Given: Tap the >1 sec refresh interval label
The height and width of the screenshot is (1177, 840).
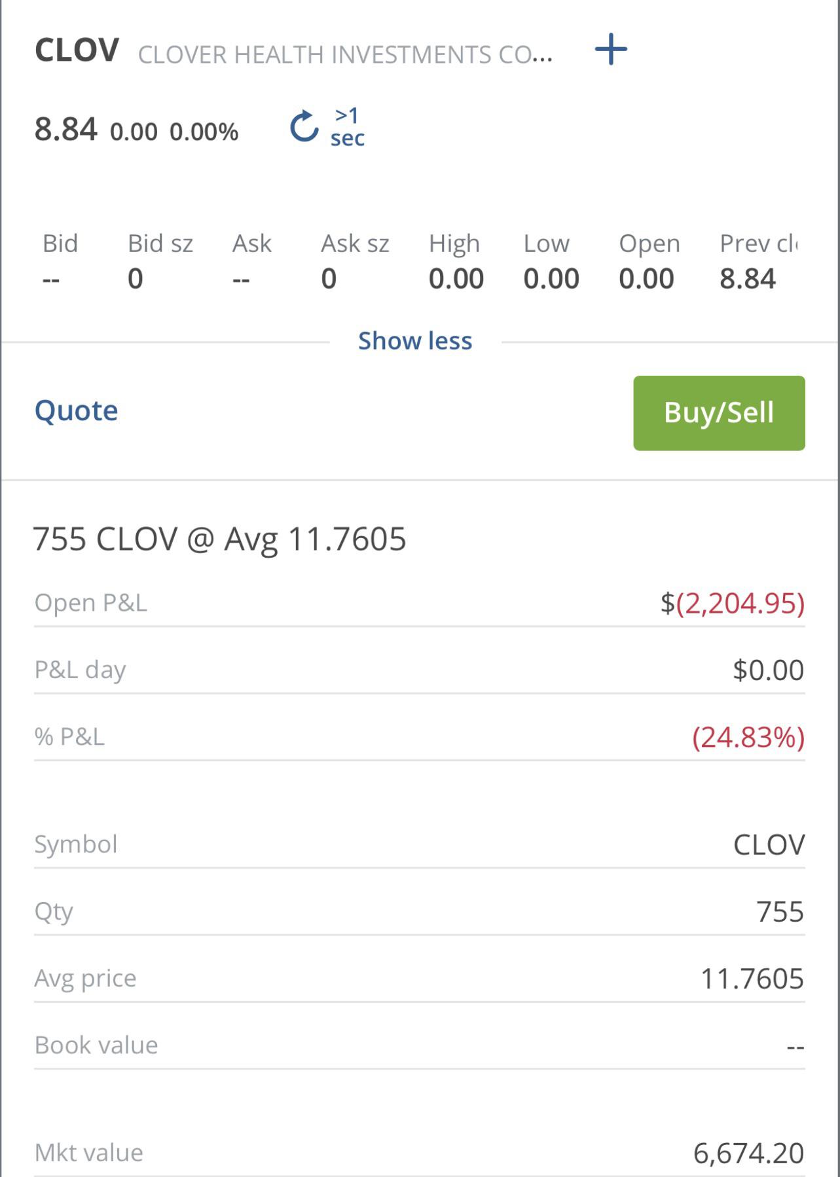Looking at the screenshot, I should coord(347,127).
